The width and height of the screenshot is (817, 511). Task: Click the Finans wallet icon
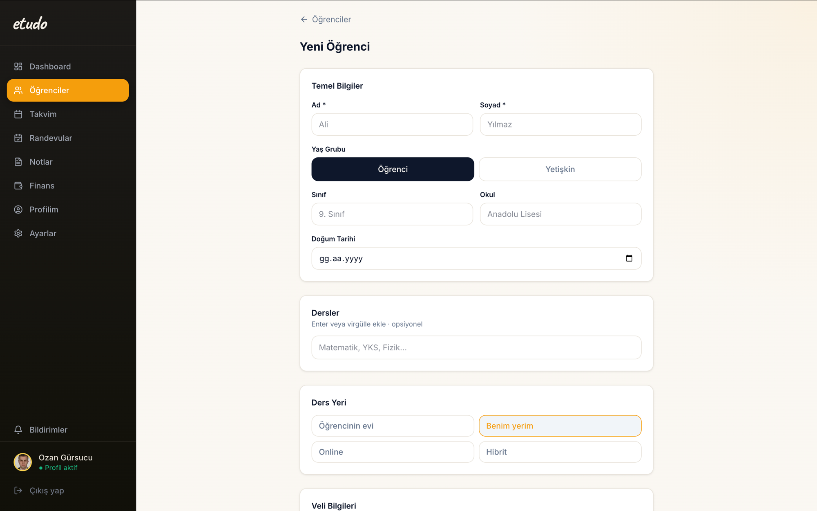pyautogui.click(x=18, y=186)
